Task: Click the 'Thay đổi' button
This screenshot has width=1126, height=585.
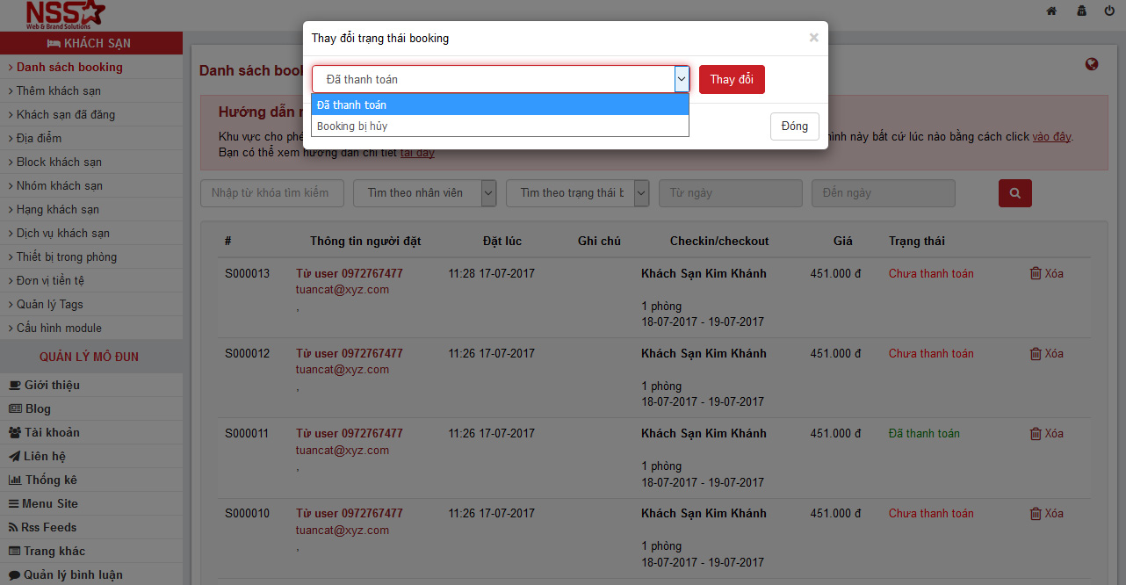Action: 732,79
